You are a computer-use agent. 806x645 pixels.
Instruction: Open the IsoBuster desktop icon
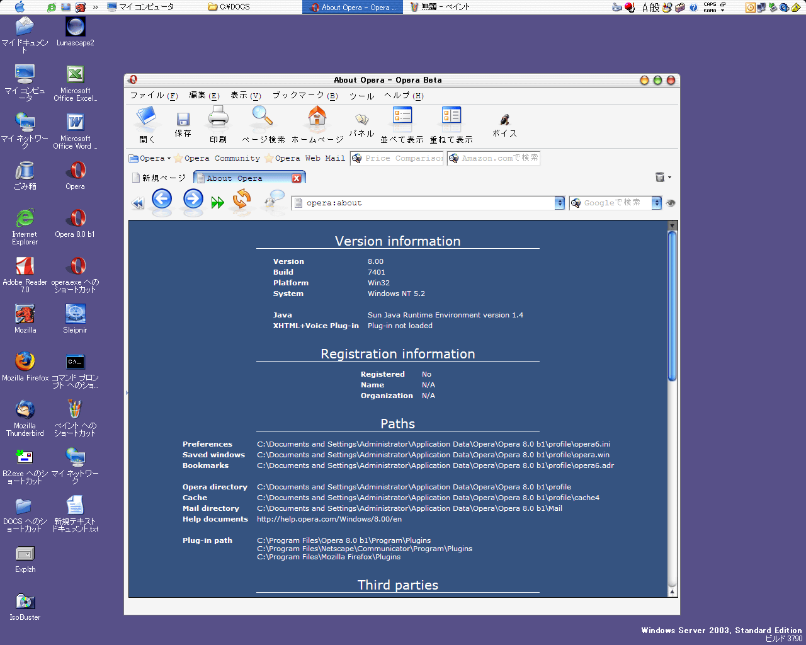[25, 606]
